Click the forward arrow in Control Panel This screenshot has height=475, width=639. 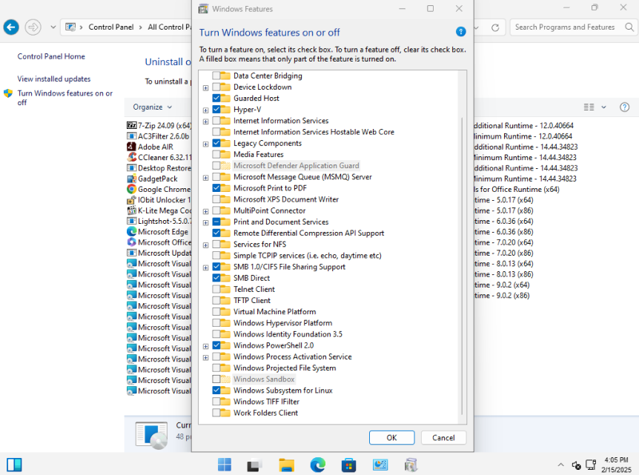tap(33, 27)
